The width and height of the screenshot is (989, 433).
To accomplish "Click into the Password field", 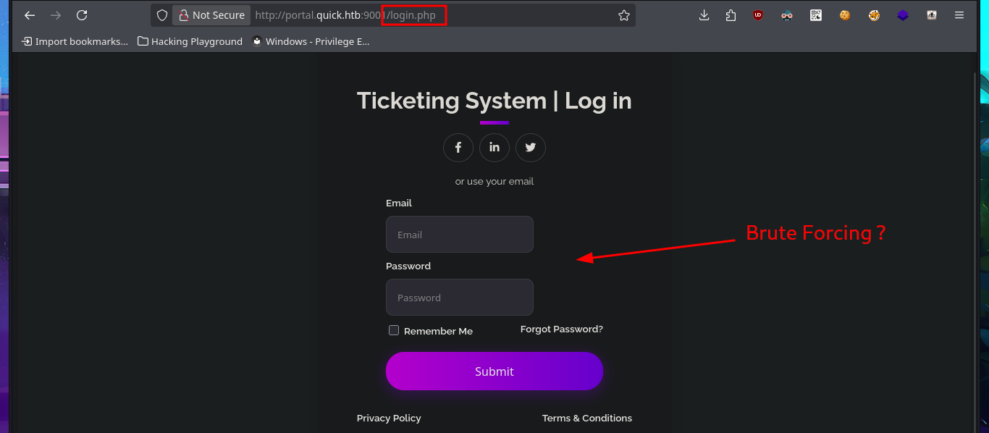I will [460, 298].
